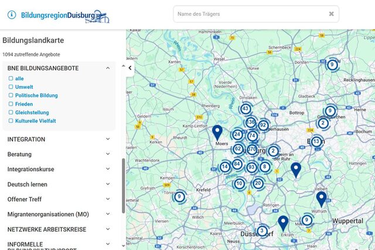Open the cluster marker showing 370
The height and width of the screenshot is (250, 375).
click(252, 150)
